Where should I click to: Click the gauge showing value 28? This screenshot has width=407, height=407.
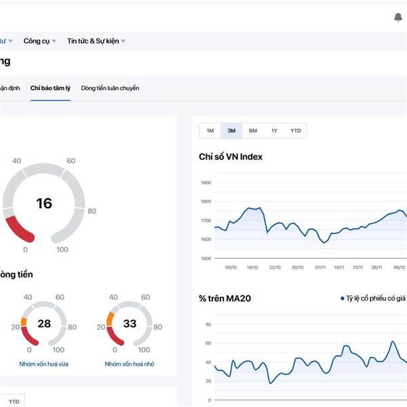44,324
